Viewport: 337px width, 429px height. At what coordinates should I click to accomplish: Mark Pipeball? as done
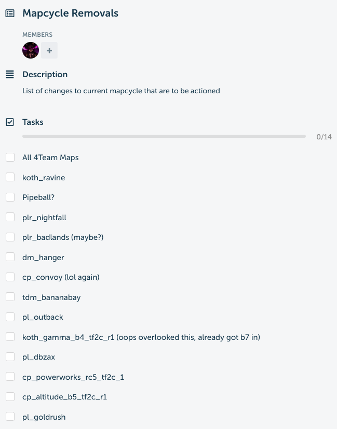click(10, 197)
